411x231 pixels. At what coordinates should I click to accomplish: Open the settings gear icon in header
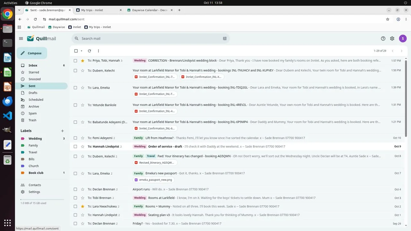(x=392, y=38)
